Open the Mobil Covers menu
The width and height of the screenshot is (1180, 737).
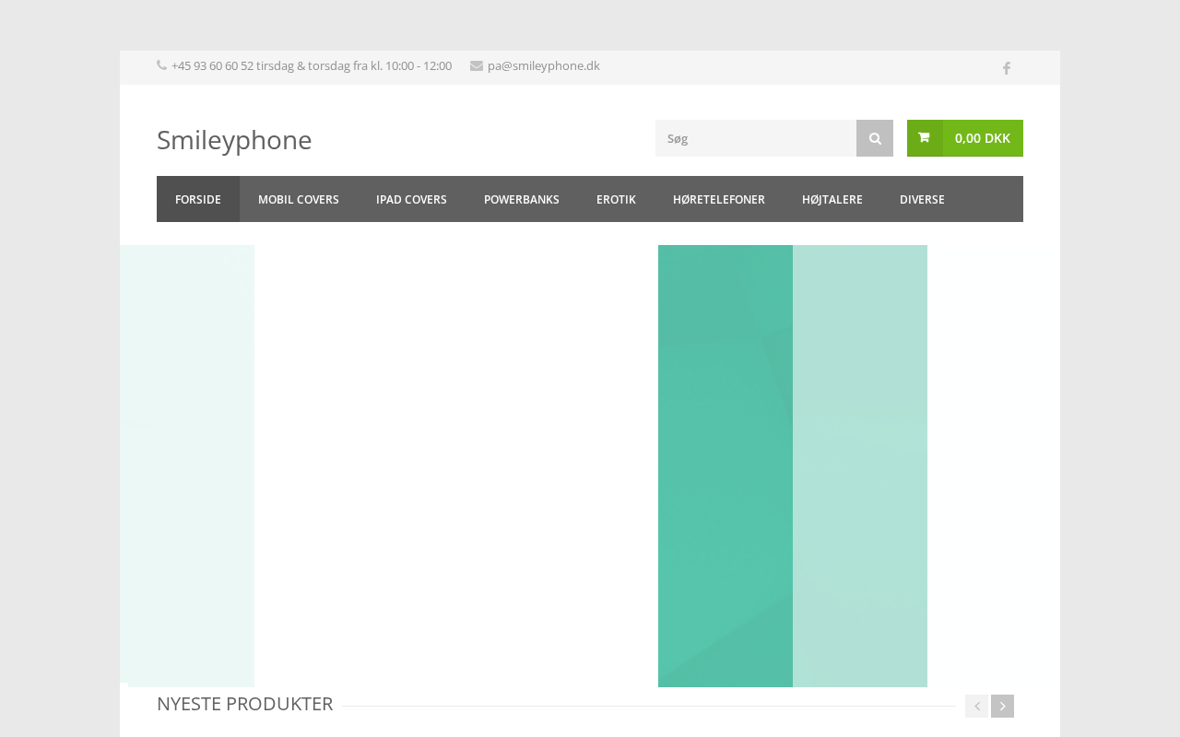(299, 199)
